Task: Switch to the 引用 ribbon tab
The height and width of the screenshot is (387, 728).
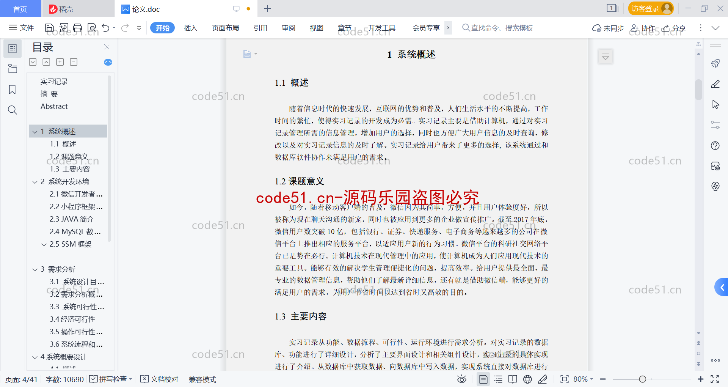Action: point(260,28)
